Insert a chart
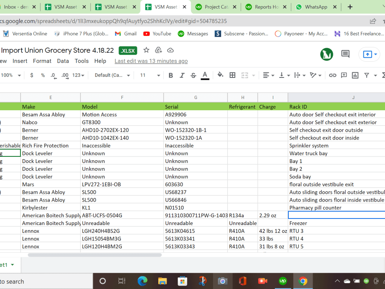The height and width of the screenshot is (289, 385). (x=355, y=75)
